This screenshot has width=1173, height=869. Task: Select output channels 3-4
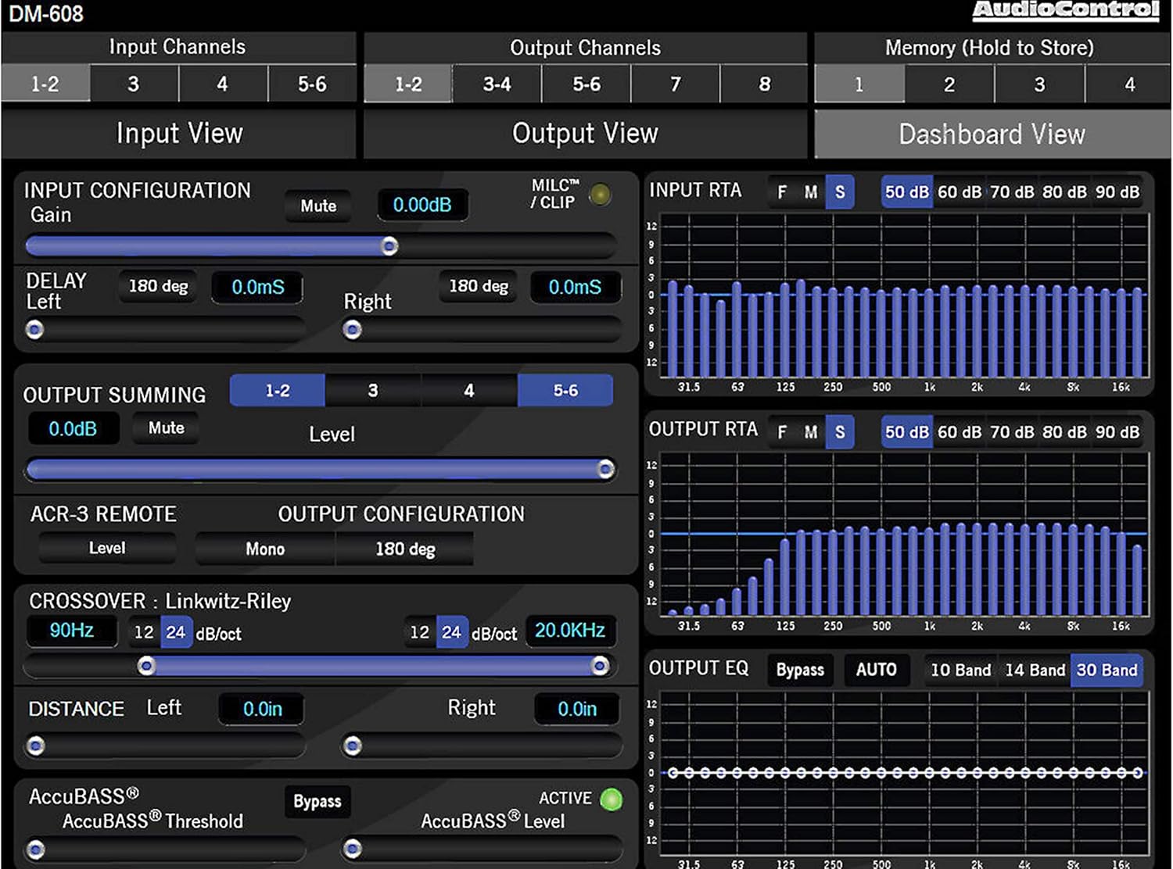(x=496, y=84)
